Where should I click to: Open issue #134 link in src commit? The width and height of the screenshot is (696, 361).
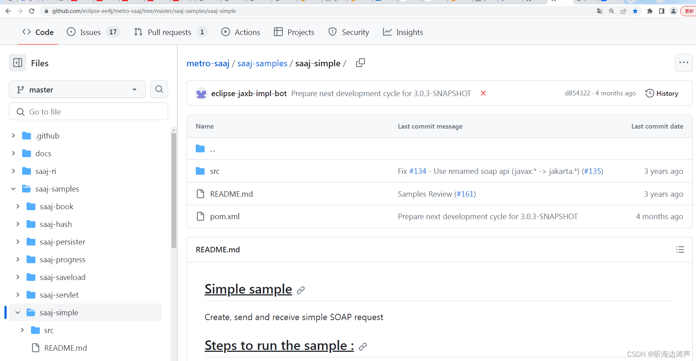418,171
